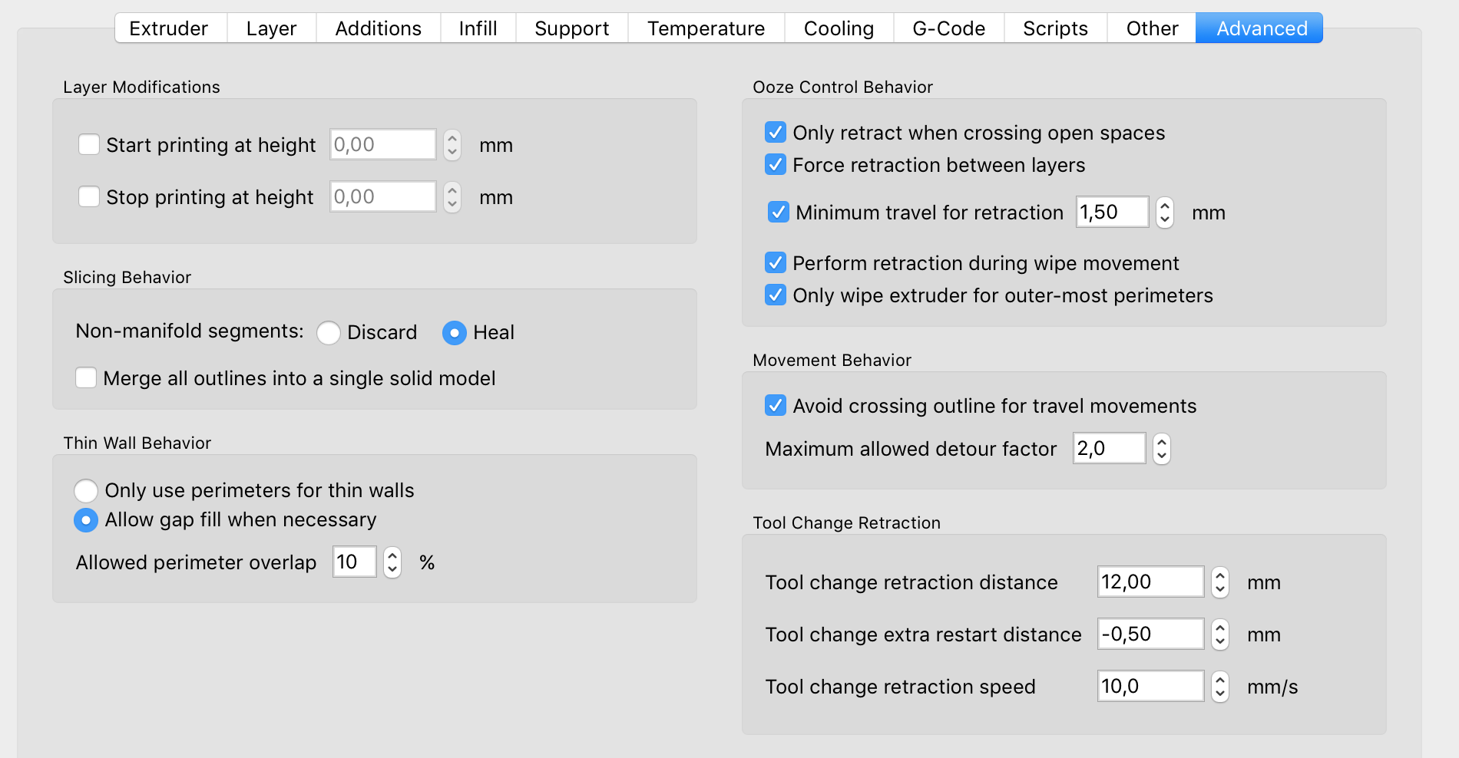Screen dimensions: 1459x758
Task: Select the G-Code tab
Action: [948, 28]
